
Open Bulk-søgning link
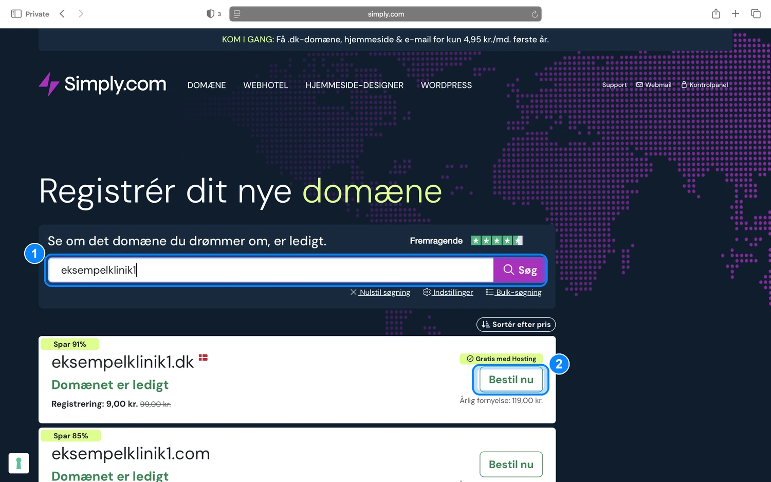[x=513, y=292]
